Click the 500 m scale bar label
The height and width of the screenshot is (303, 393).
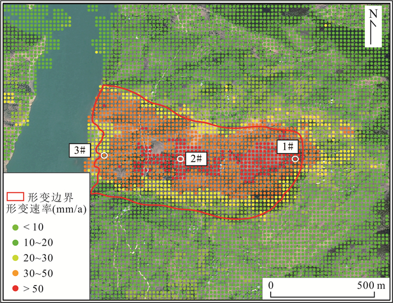point(371,285)
